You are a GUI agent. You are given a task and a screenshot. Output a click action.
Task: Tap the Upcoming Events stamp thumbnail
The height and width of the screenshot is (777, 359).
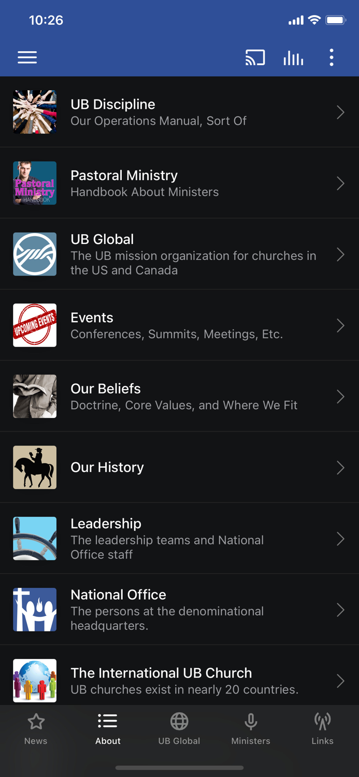coord(34,325)
